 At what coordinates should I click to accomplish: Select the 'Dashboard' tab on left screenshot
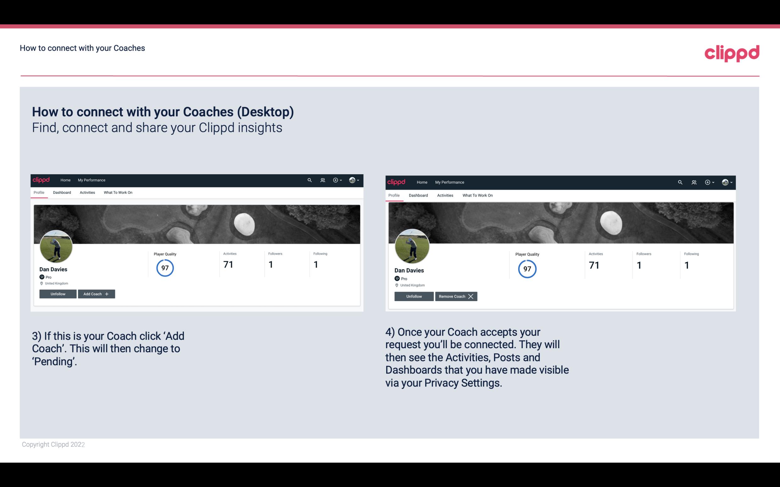pos(62,192)
